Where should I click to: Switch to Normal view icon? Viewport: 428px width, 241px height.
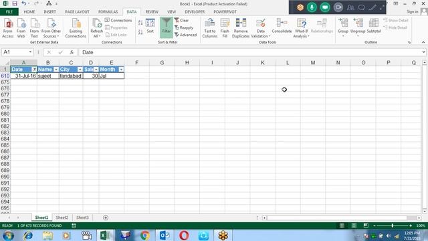pos(342,226)
